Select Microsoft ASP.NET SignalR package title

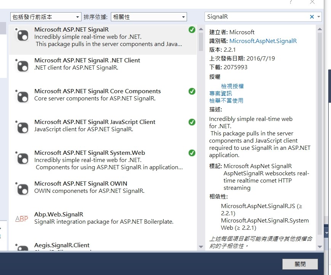coord(72,30)
